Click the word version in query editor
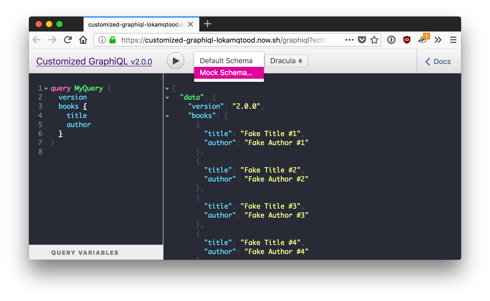The image size is (490, 301). (x=73, y=97)
